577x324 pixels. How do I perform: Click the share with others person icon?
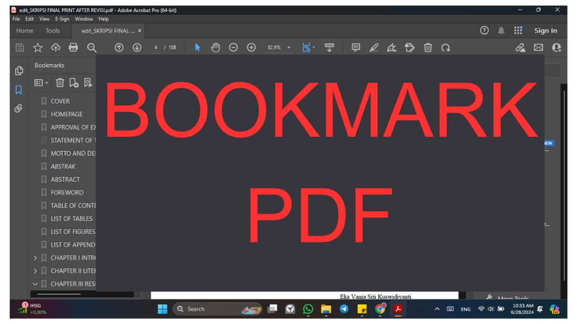point(557,48)
